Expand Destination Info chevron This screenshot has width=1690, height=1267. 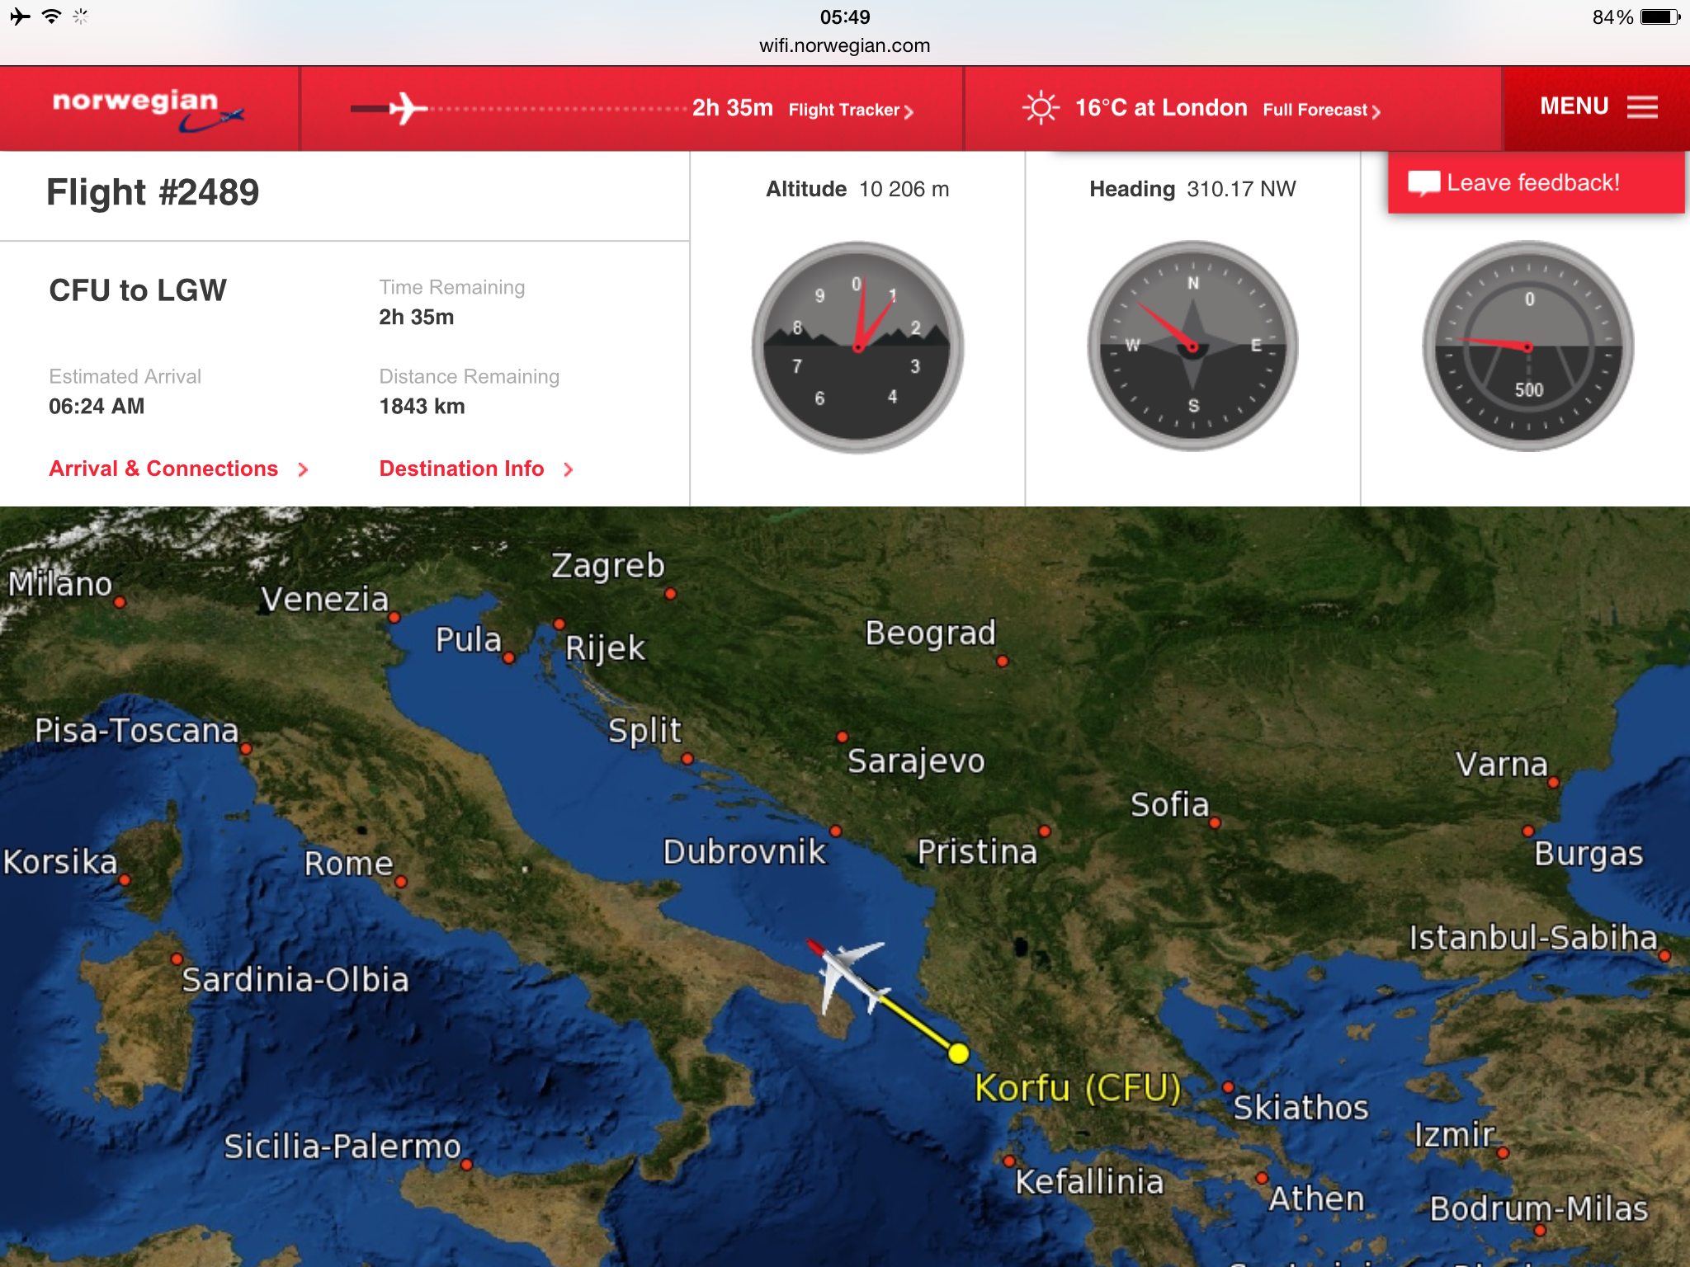click(x=568, y=469)
